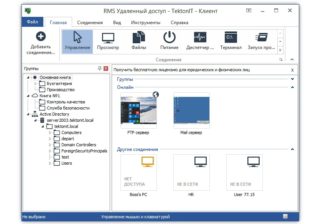Screen dimensions: 336x224
Task: Expand the depart folder
Action: (x=50, y=139)
